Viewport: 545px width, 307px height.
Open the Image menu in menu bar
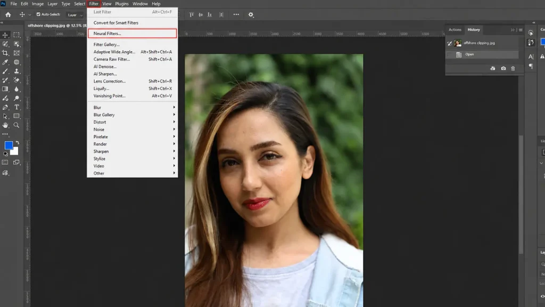[x=38, y=4]
